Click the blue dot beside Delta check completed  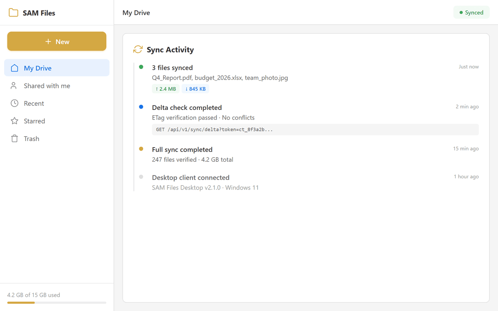coord(141,107)
